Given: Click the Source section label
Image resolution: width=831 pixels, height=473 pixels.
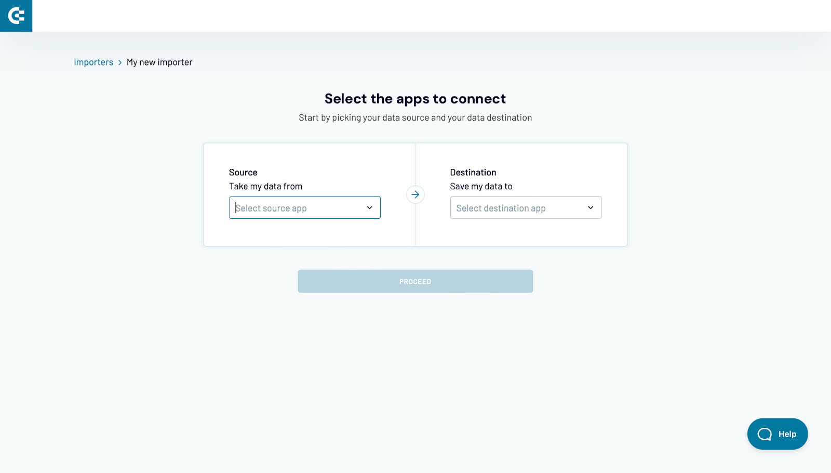Looking at the screenshot, I should click(x=243, y=172).
